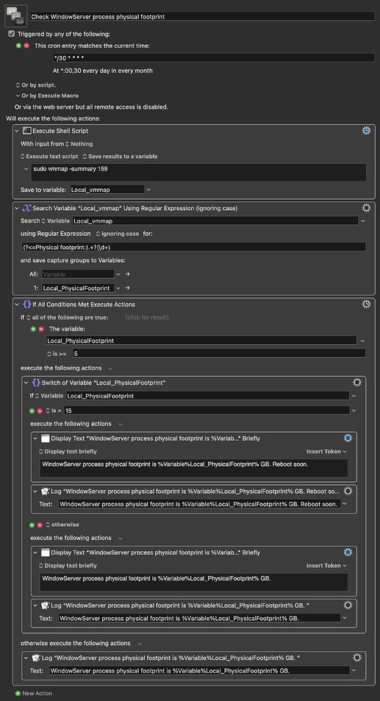Click green plus to add cron trigger
This screenshot has width=380, height=701.
point(18,46)
